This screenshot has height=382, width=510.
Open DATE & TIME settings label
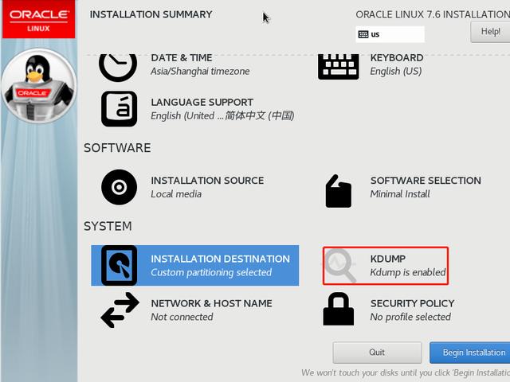tap(182, 58)
